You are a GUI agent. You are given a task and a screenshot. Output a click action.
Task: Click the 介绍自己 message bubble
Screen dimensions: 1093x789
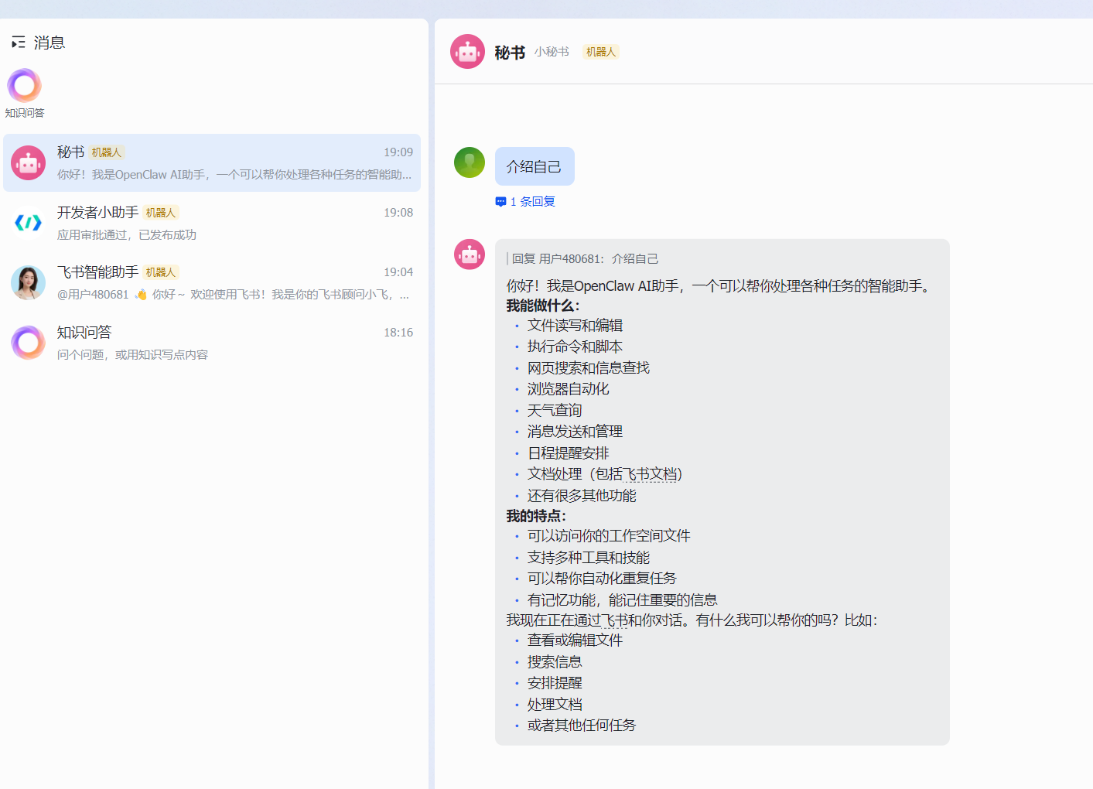click(535, 166)
